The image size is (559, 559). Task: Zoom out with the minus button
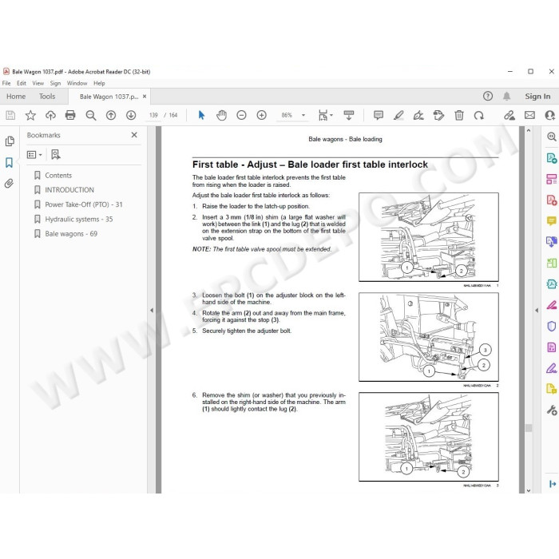241,115
